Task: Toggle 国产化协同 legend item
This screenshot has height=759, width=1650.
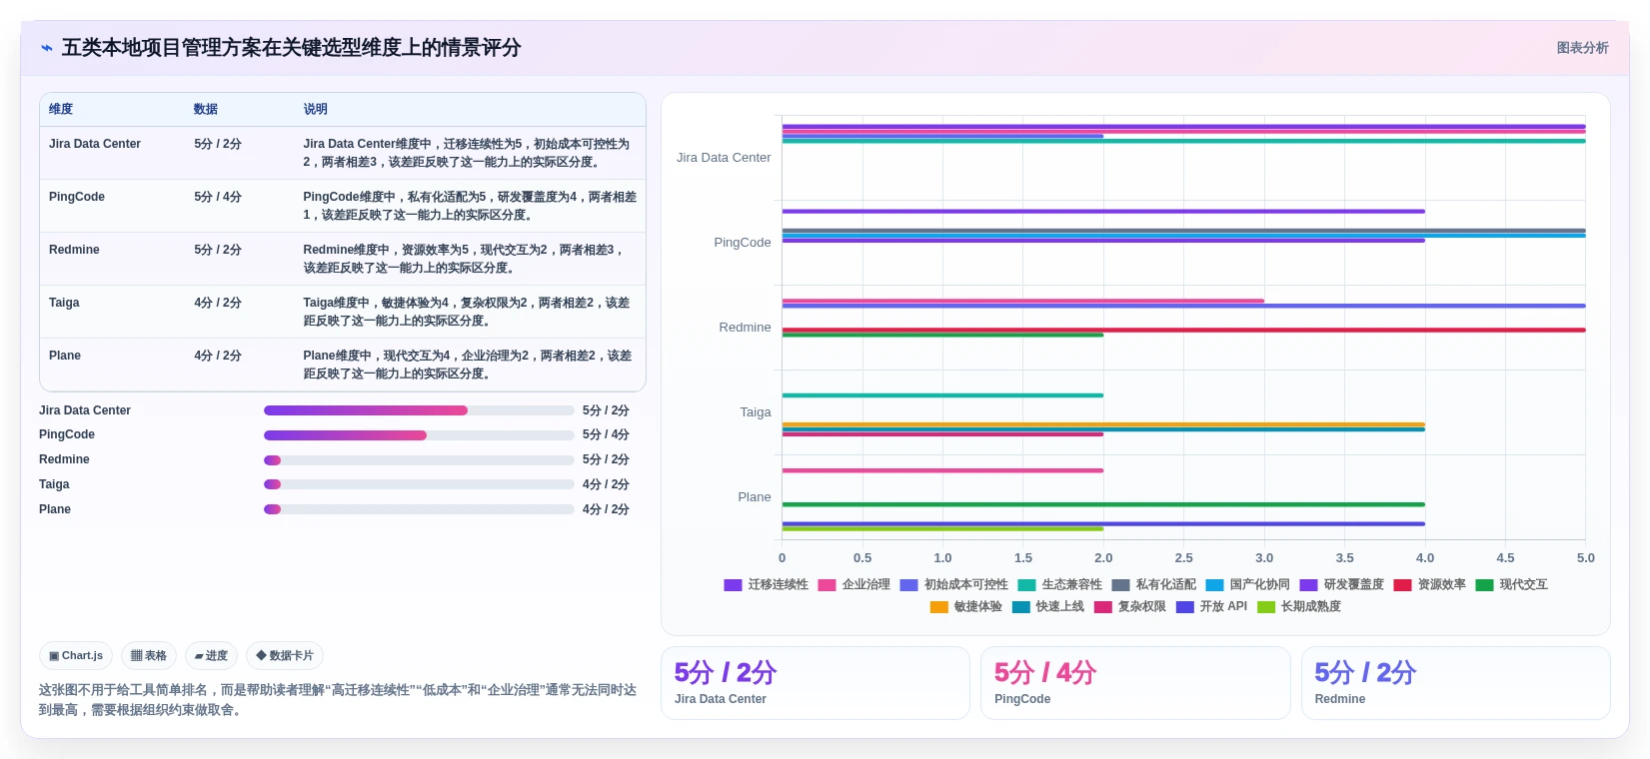Action: click(x=1247, y=585)
